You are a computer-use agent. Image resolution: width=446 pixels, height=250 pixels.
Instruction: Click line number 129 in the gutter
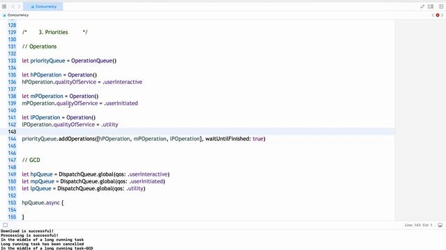point(12,33)
